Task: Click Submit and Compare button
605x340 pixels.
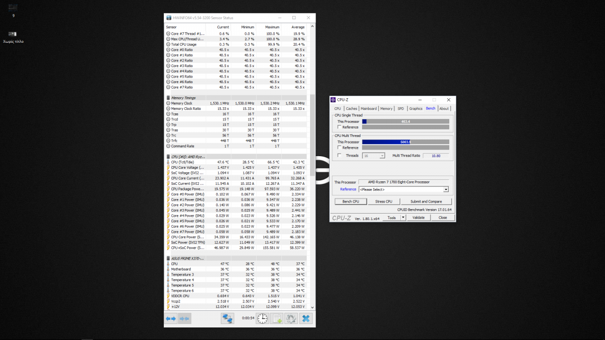Action: click(x=426, y=201)
